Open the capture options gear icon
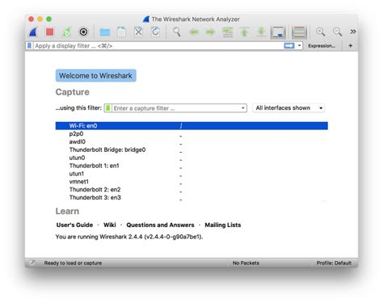The width and height of the screenshot is (383, 303). pos(83,32)
